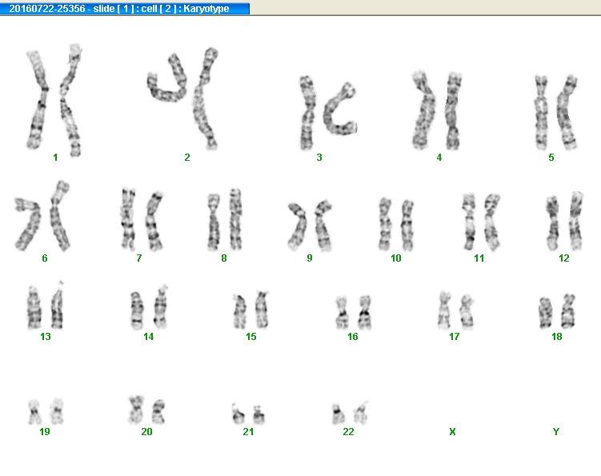
Task: Select the chromosome 11 pair
Action: pyautogui.click(x=481, y=222)
